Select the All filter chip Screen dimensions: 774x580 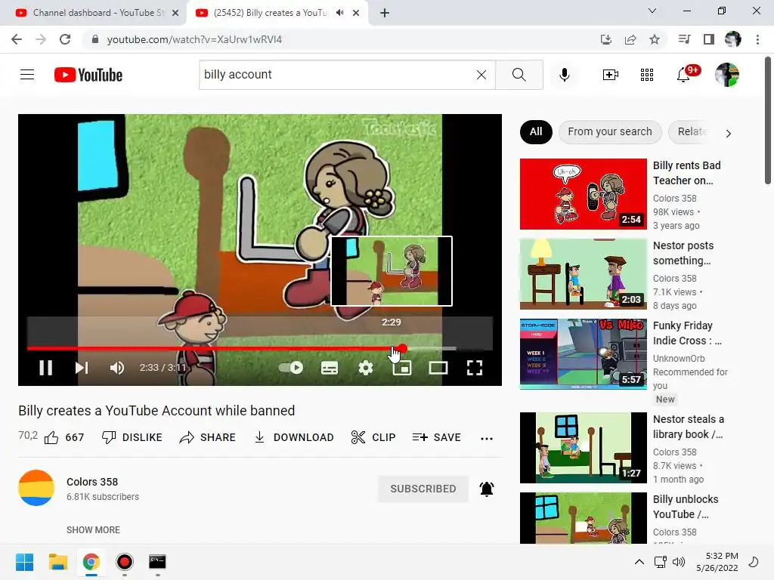[x=536, y=131]
